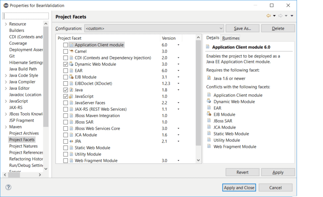Click the EJB Module icon in conflicts list
Image resolution: width=323 pixels, height=197 pixels.
coord(209,114)
